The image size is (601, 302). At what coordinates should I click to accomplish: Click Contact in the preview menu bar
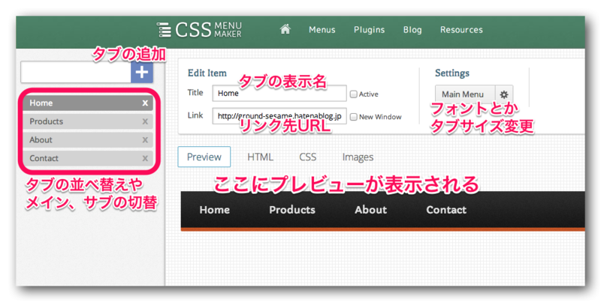pos(446,210)
